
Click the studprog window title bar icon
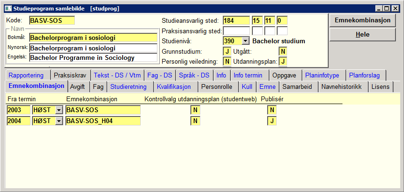(8, 9)
